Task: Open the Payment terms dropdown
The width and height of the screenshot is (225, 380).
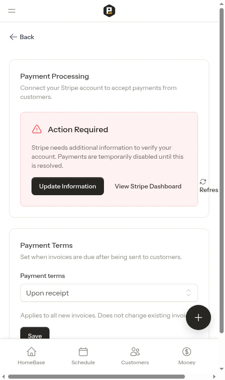Action: coord(109,293)
